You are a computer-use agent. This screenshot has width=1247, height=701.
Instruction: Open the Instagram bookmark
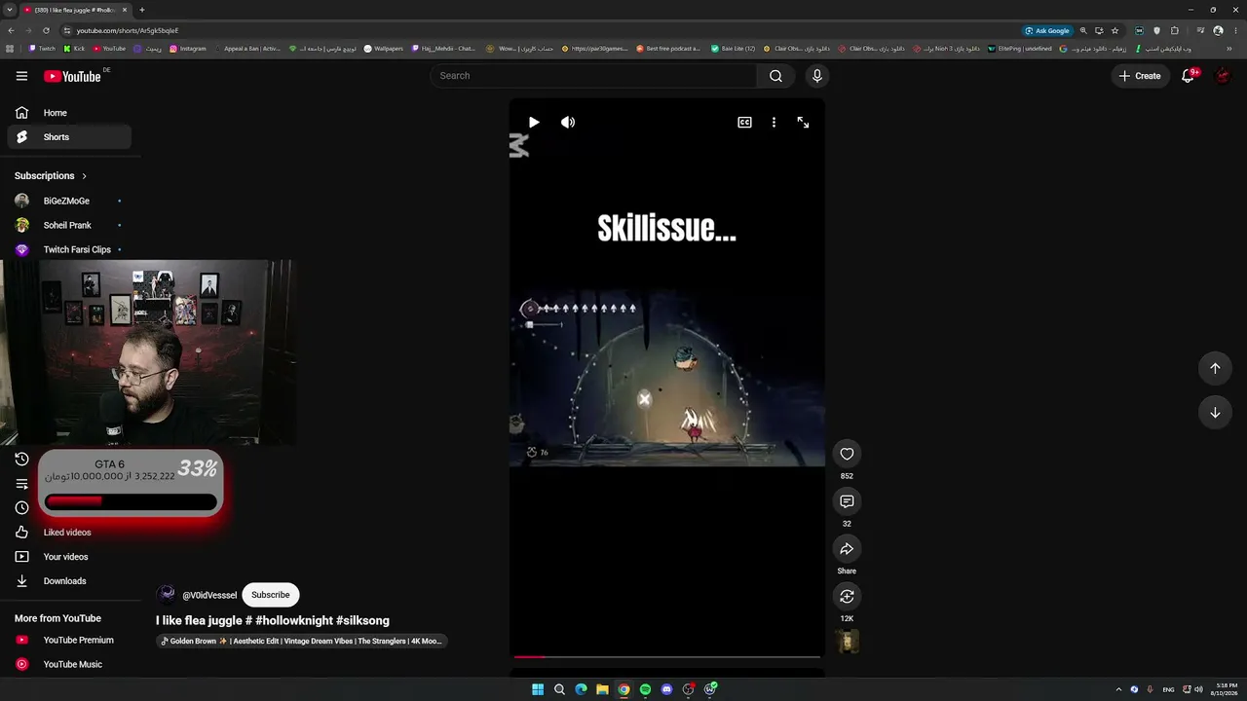pos(188,49)
